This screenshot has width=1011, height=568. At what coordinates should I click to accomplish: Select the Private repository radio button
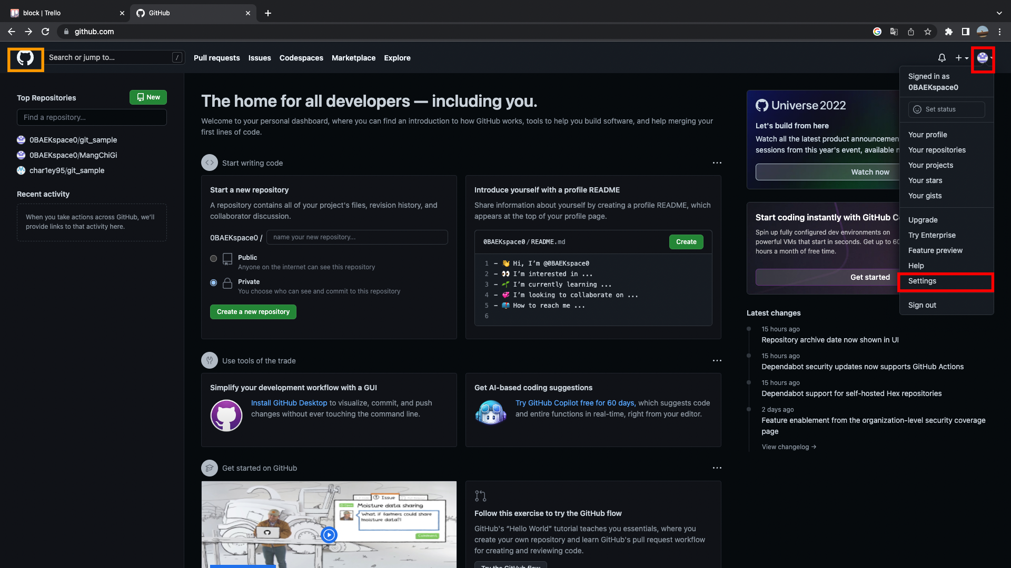tap(213, 282)
